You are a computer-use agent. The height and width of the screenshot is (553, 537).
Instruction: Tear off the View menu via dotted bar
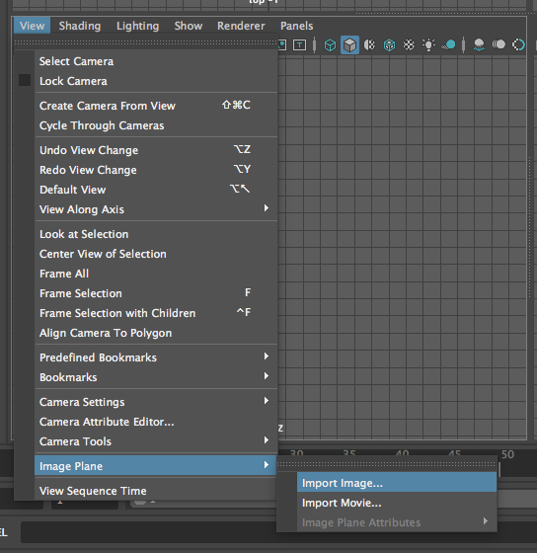(146, 42)
